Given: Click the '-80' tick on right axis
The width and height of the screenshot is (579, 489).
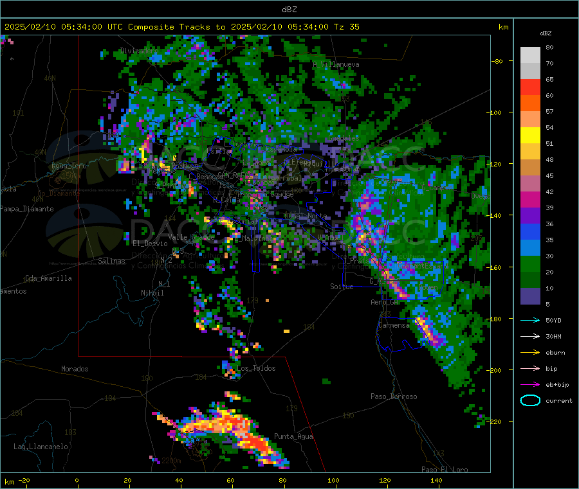Looking at the screenshot, I should 497,61.
